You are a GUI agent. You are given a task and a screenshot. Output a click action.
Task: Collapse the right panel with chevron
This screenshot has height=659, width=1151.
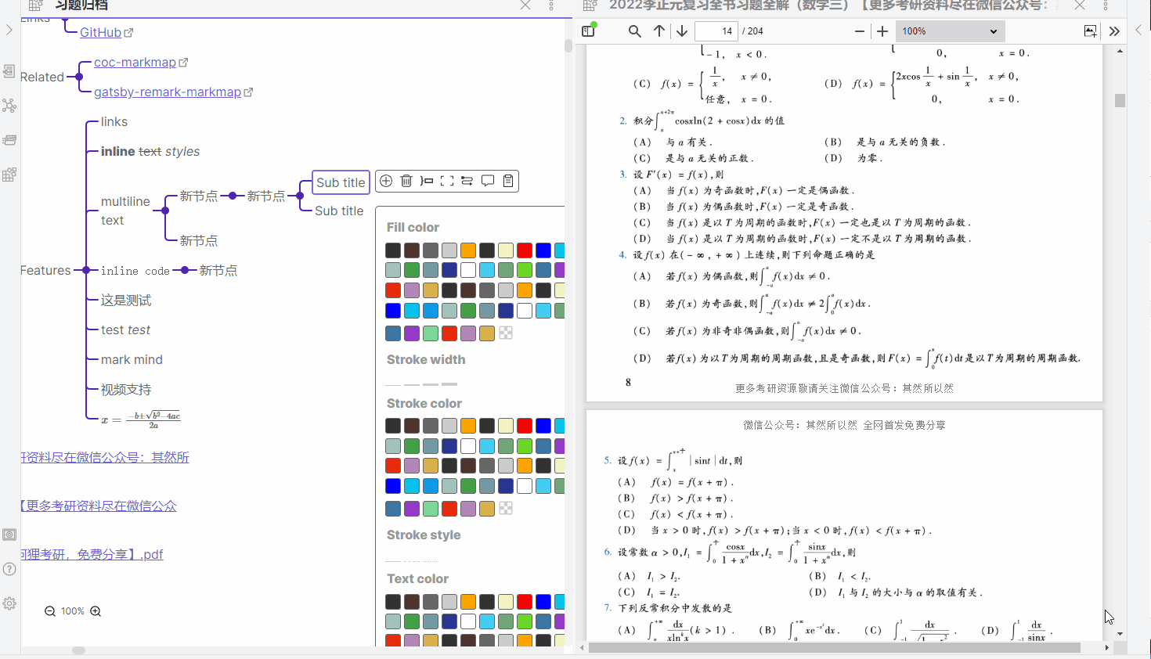coord(1139,30)
